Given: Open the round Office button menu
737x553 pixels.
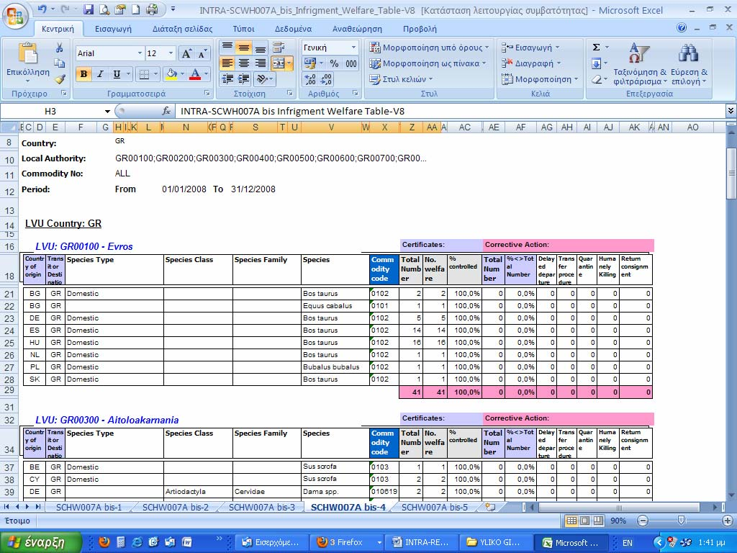Looking at the screenshot, I should 15,15.
